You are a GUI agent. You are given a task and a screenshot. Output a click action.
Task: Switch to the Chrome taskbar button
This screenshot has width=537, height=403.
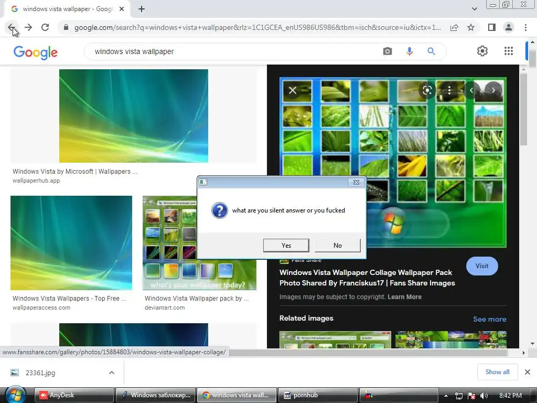tap(237, 395)
